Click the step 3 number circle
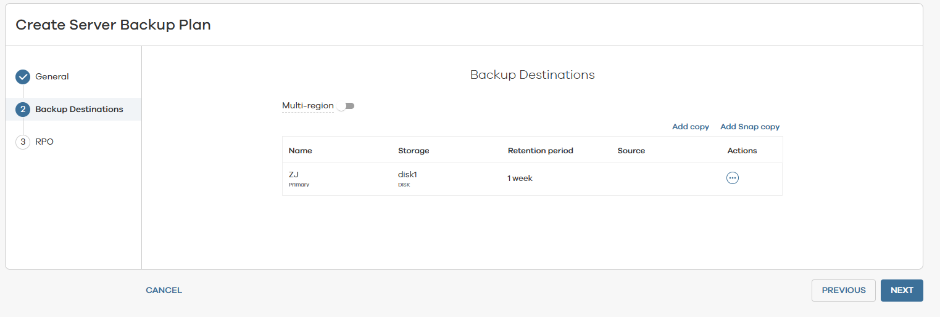 (23, 142)
